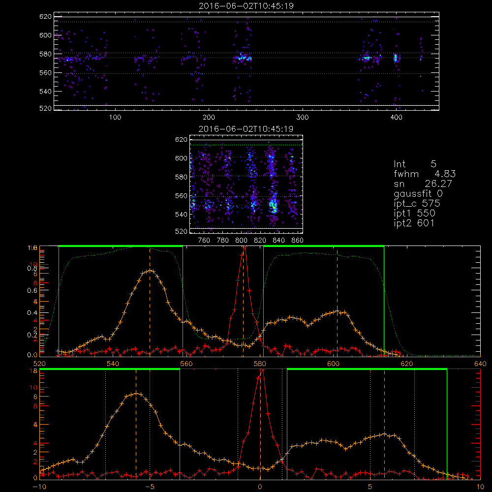Click x-axis label 640 on profile plot

pos(480,364)
